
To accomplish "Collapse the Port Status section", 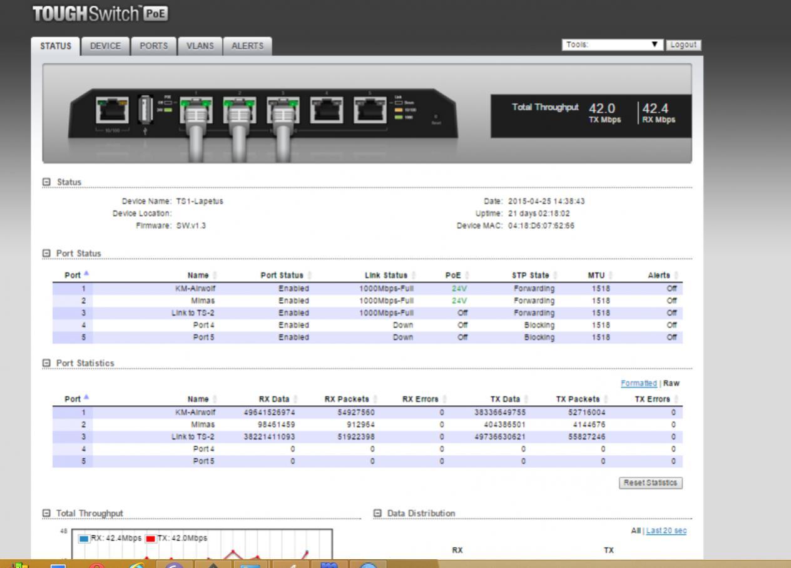I will pos(46,254).
